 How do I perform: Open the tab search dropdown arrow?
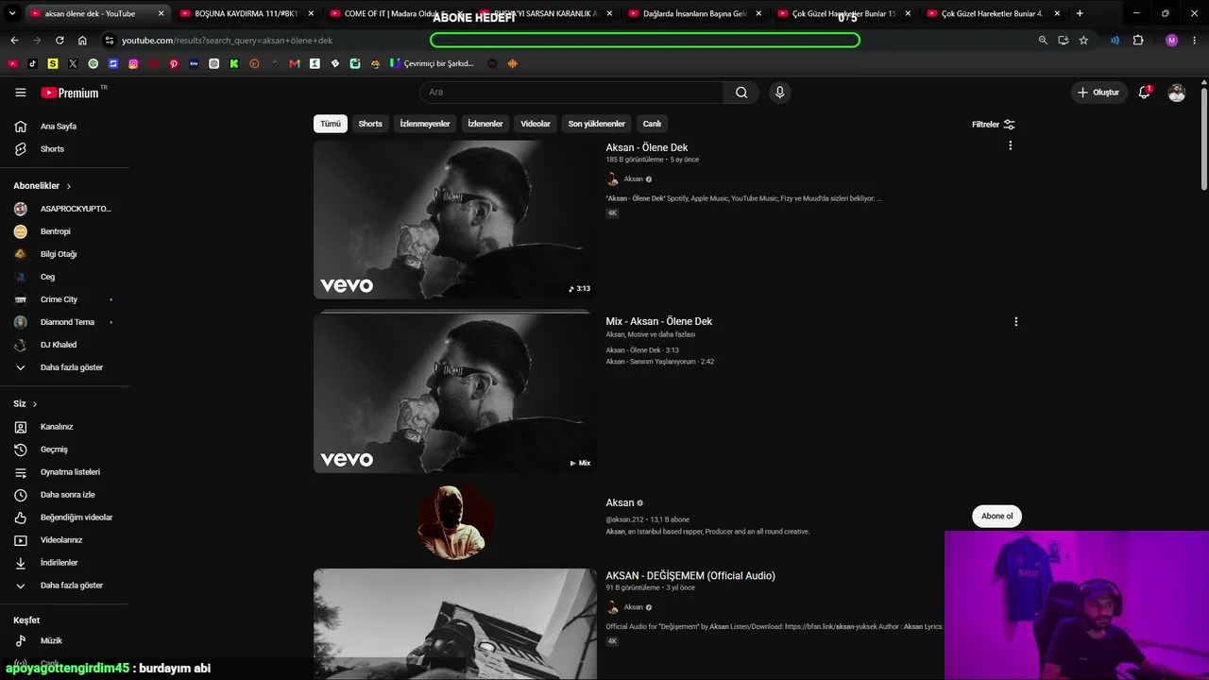[x=12, y=13]
